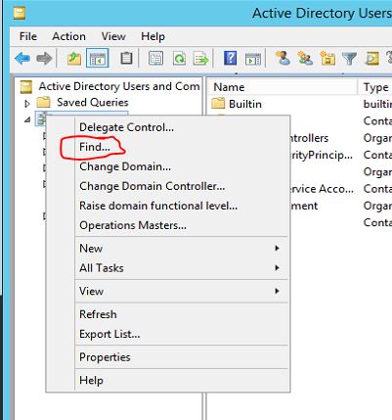Click the Filter funnel toolbar icon
392x420 pixels.
[x=349, y=59]
